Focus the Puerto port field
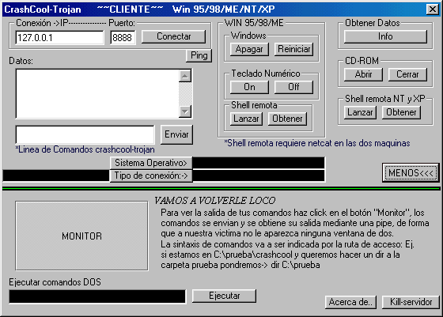The height and width of the screenshot is (317, 443). coord(123,37)
